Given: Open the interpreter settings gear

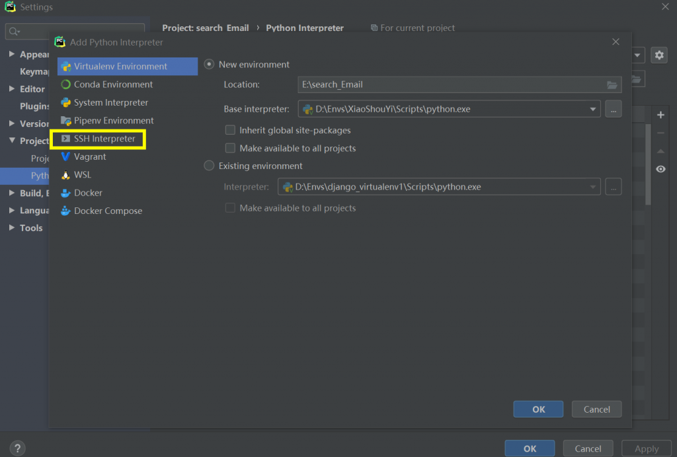Looking at the screenshot, I should point(659,55).
